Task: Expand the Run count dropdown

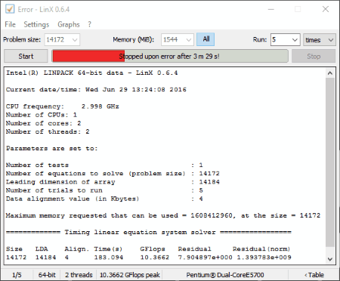Action: (x=295, y=40)
